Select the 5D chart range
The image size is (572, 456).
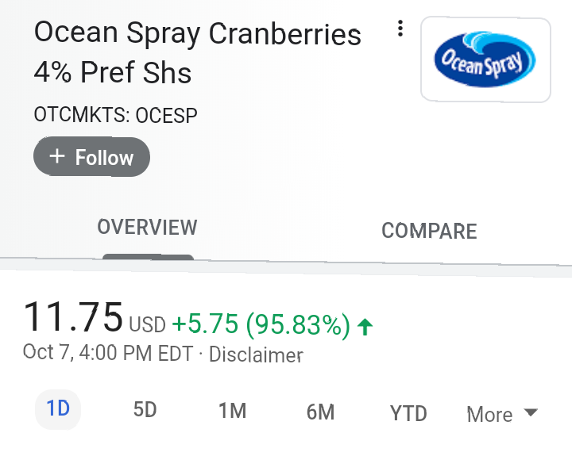coord(145,410)
